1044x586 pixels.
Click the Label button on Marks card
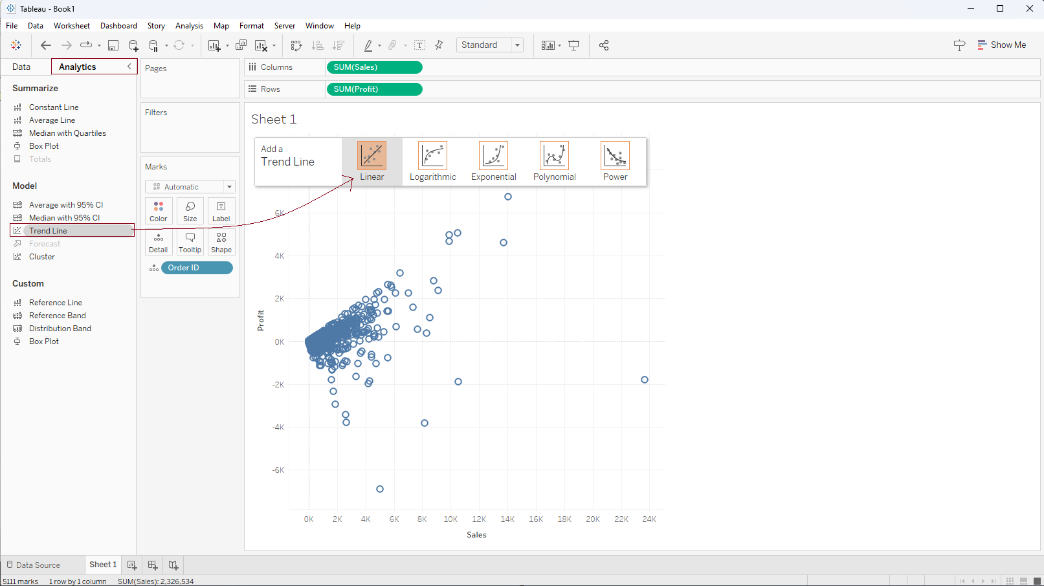tap(221, 211)
